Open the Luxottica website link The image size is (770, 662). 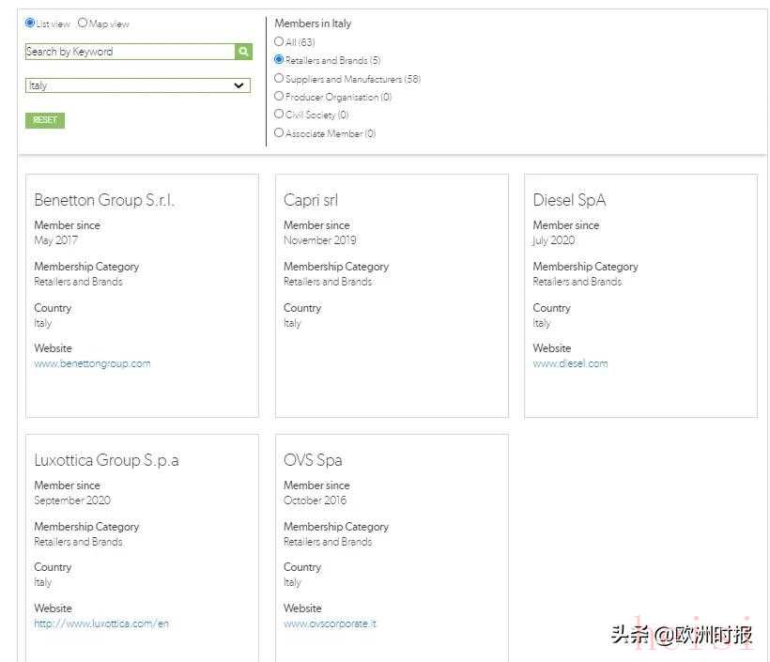click(x=101, y=624)
